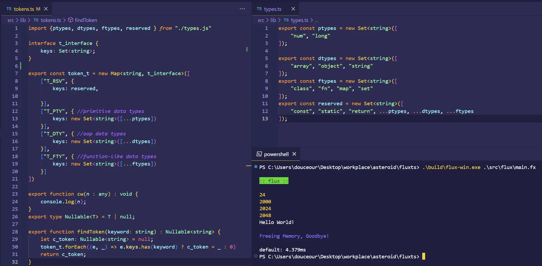Open the lib breadcrumb in types.ts editor
542x266 pixels.
point(273,20)
